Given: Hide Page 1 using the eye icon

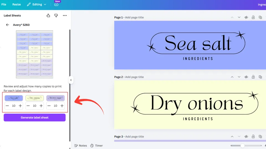Looking at the screenshot, I should (x=246, y=17).
